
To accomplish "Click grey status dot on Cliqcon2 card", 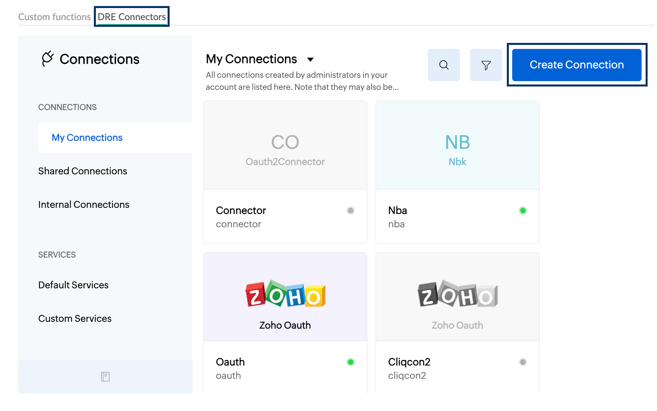I will (x=523, y=362).
